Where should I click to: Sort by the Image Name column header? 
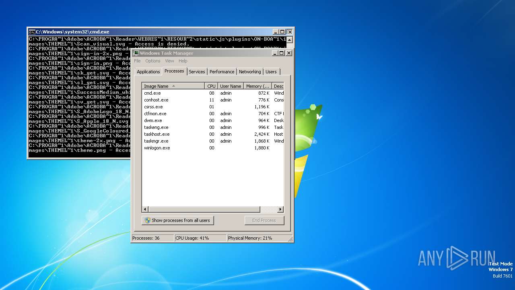[173, 86]
